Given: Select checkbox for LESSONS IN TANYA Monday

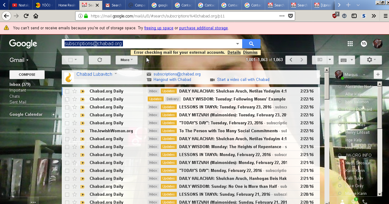Looking at the screenshot, I should tap(67, 155).
